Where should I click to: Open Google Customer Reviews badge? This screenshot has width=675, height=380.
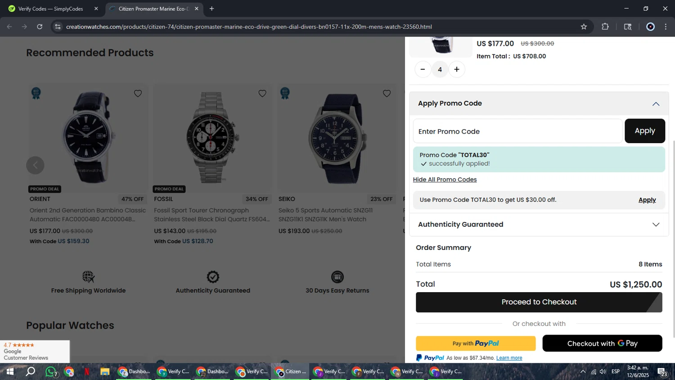tap(35, 351)
